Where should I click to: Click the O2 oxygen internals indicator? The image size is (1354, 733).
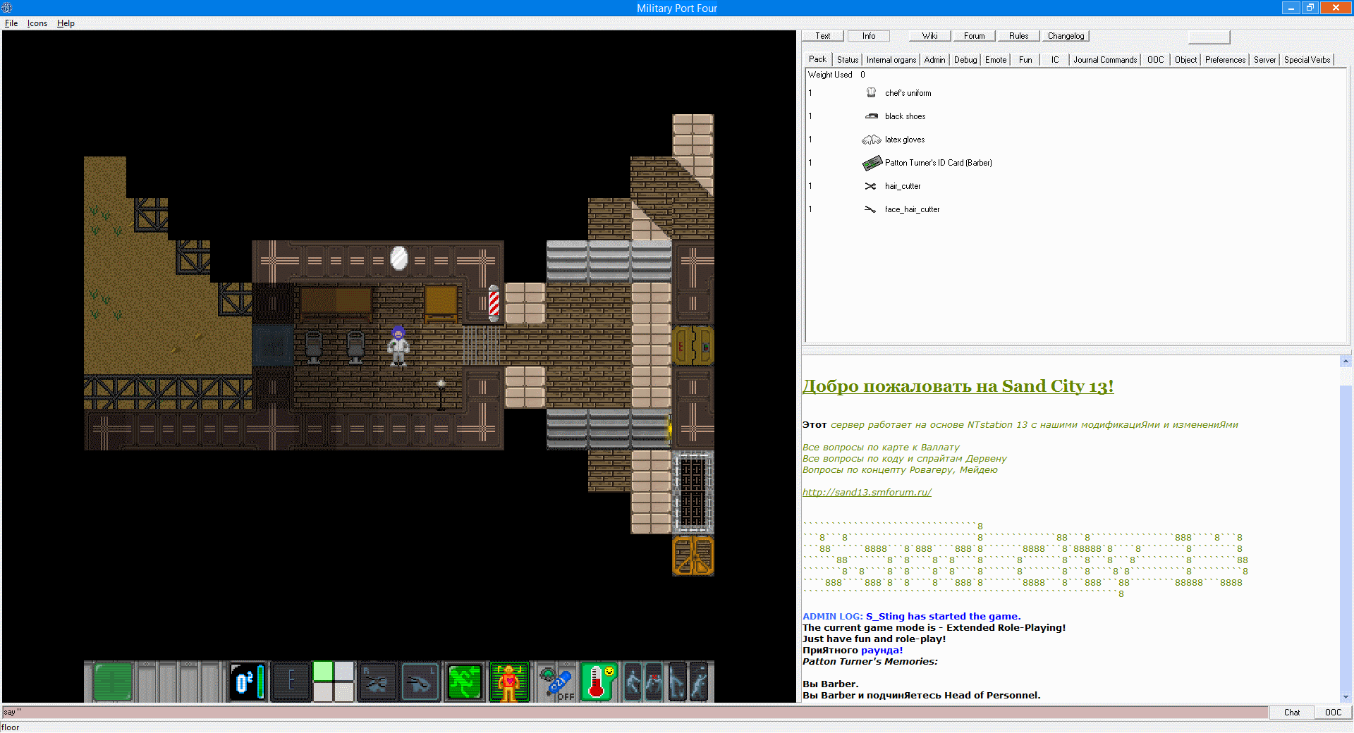[x=248, y=682]
